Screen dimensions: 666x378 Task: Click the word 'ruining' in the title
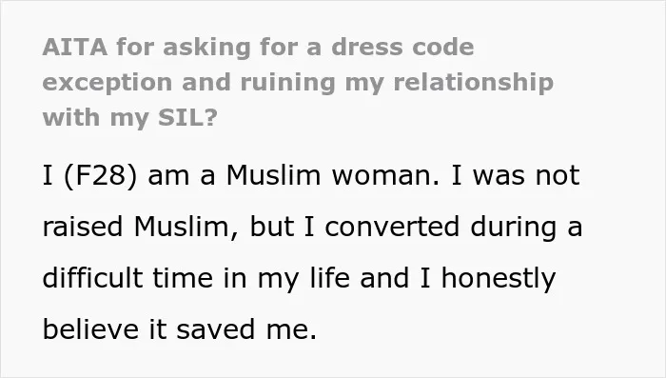[288, 83]
